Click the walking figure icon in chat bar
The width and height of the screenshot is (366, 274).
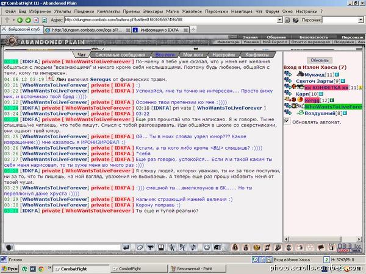tap(172, 247)
